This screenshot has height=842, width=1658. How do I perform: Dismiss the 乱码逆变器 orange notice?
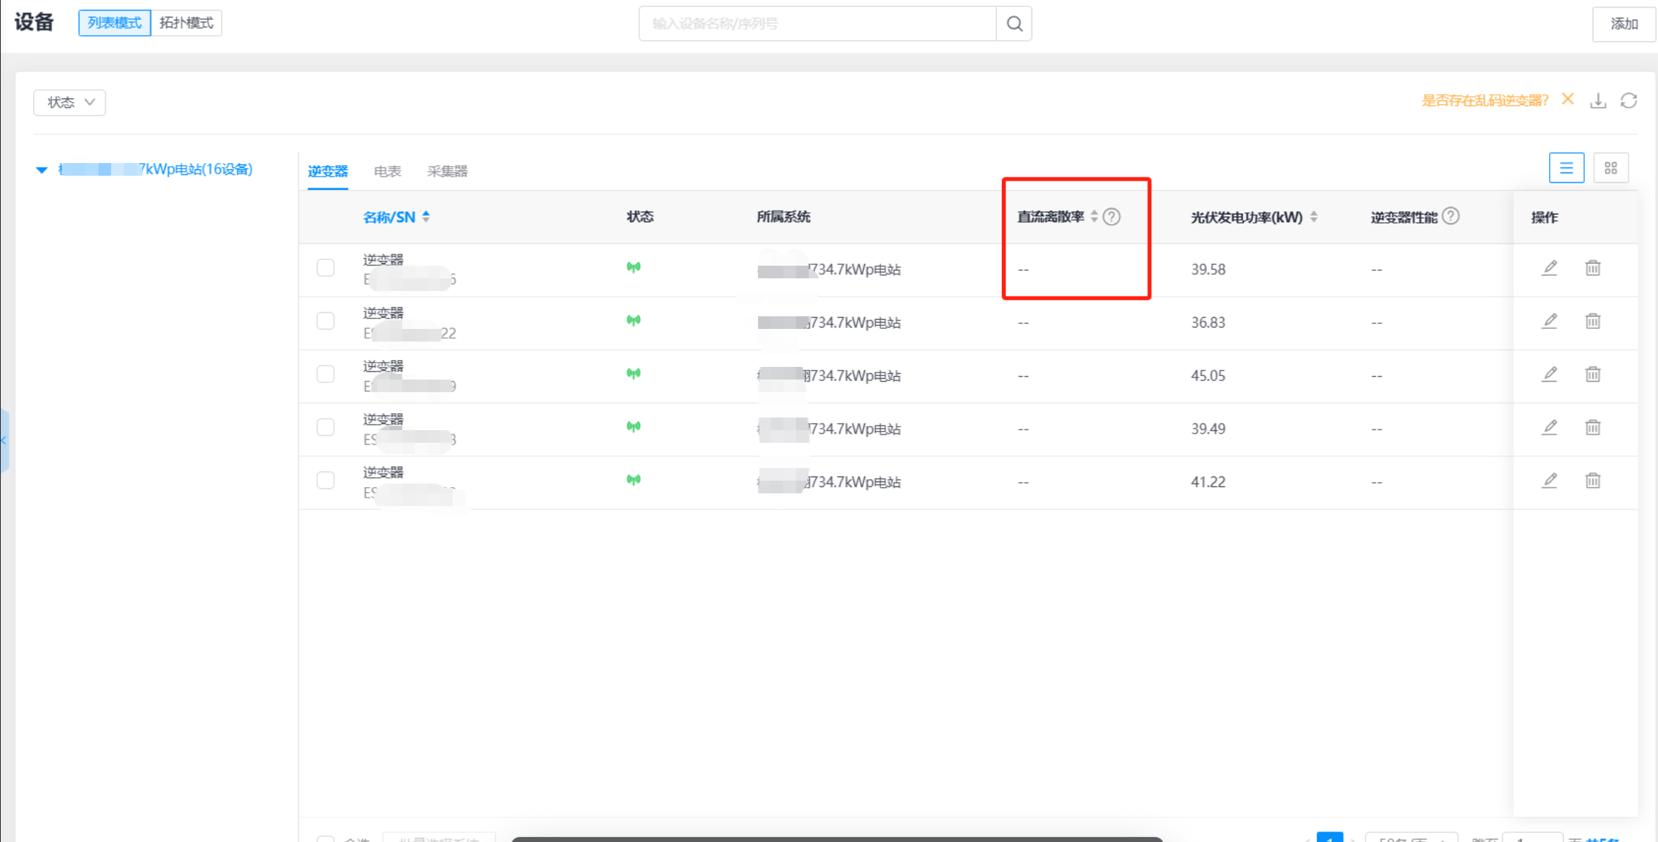coord(1567,99)
